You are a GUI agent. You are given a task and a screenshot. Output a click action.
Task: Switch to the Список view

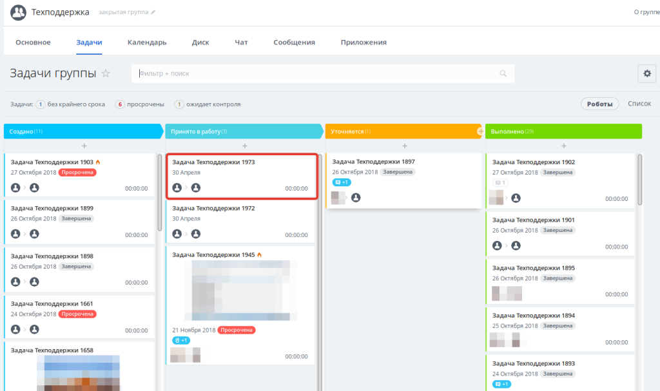pyautogui.click(x=639, y=104)
